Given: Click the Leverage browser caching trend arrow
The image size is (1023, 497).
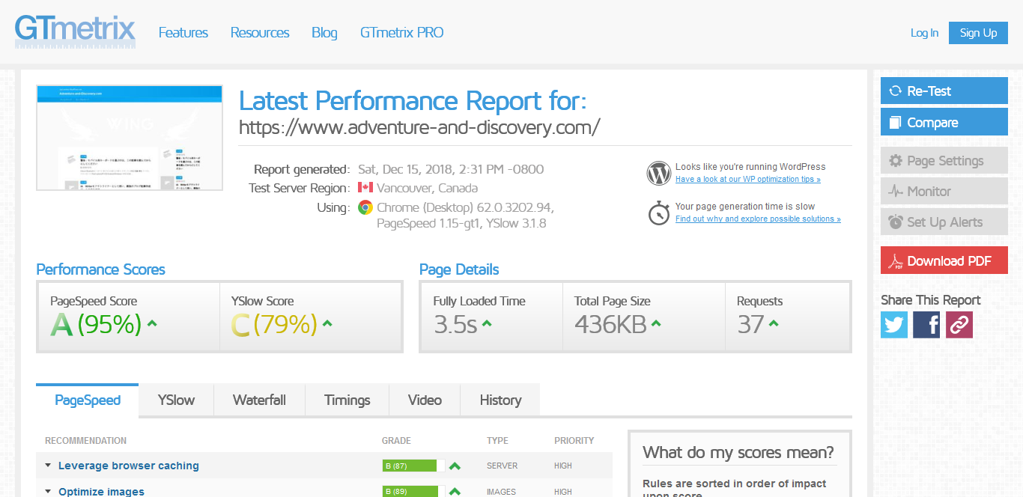Looking at the screenshot, I should point(455,466).
